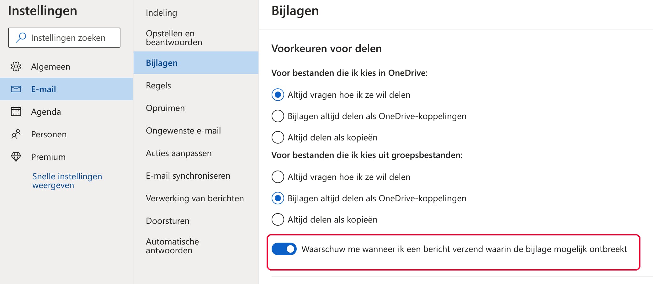This screenshot has width=653, height=284.
Task: Open Automatische antwoorden settings
Action: [172, 246]
